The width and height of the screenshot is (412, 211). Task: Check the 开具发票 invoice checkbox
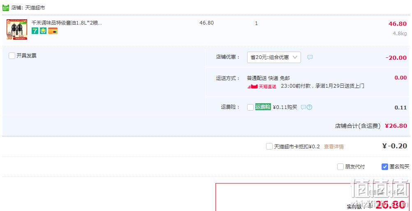(12, 56)
